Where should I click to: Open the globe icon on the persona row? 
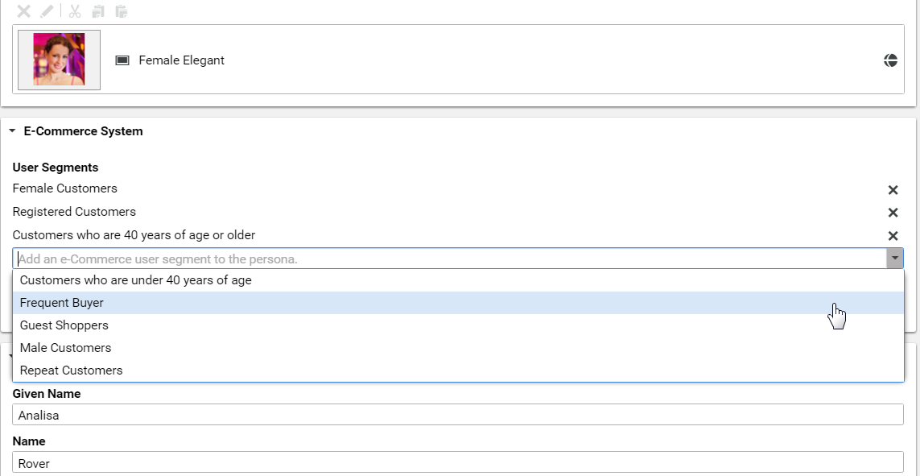890,60
